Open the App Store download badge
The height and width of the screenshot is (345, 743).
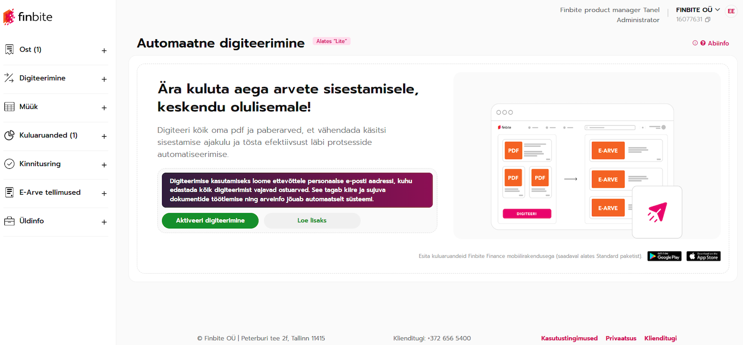pyautogui.click(x=703, y=256)
